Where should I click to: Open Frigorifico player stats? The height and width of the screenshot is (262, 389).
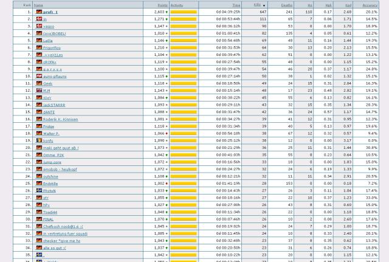[x=52, y=48]
